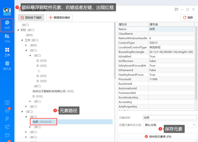Select the IsKeyboardFocusable property row
The height and width of the screenshot is (142, 198).
click(x=156, y=66)
